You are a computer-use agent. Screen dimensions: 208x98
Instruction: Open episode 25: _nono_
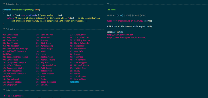tap(42, 54)
